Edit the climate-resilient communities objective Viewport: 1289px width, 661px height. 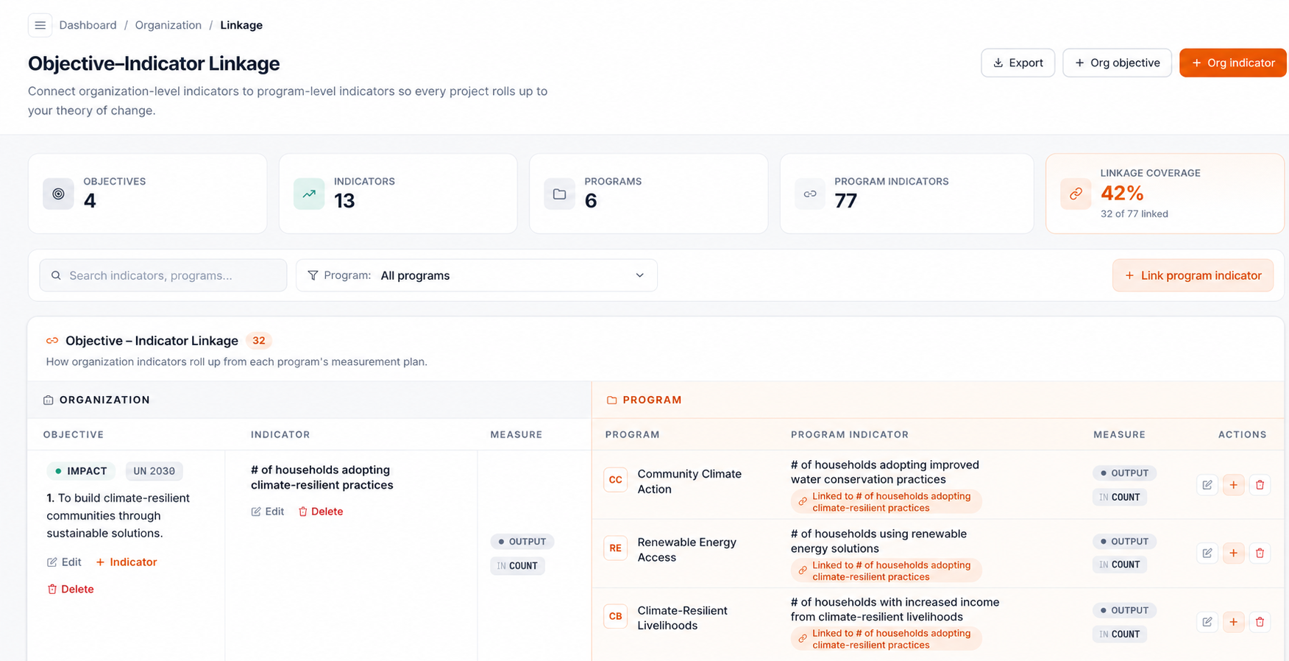coord(64,562)
